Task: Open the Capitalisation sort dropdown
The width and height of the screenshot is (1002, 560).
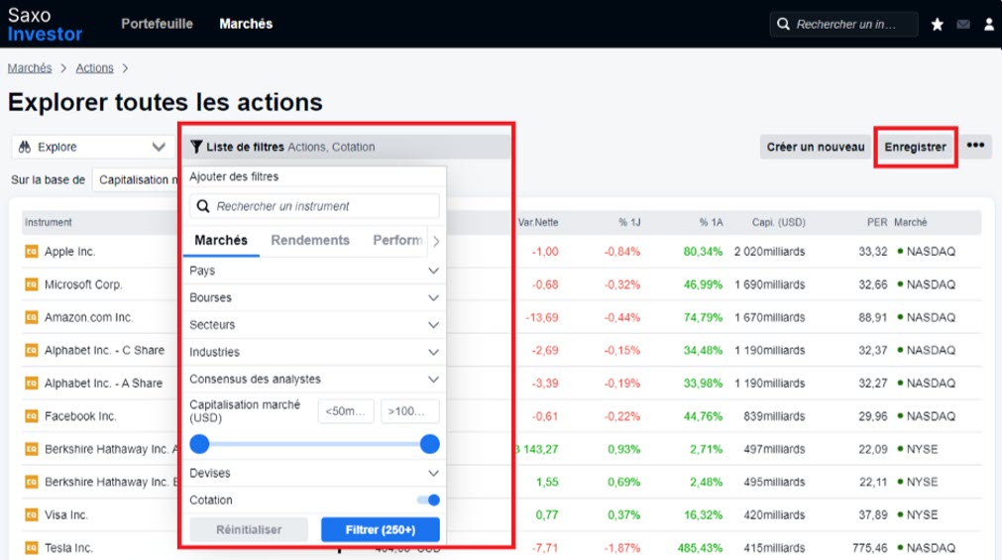Action: 136,179
